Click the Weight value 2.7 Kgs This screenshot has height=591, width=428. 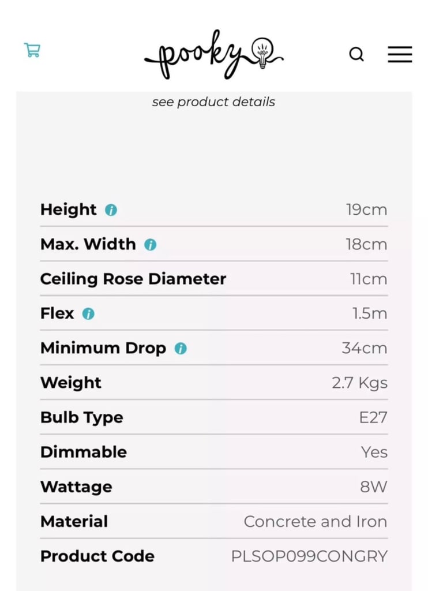[x=360, y=383]
